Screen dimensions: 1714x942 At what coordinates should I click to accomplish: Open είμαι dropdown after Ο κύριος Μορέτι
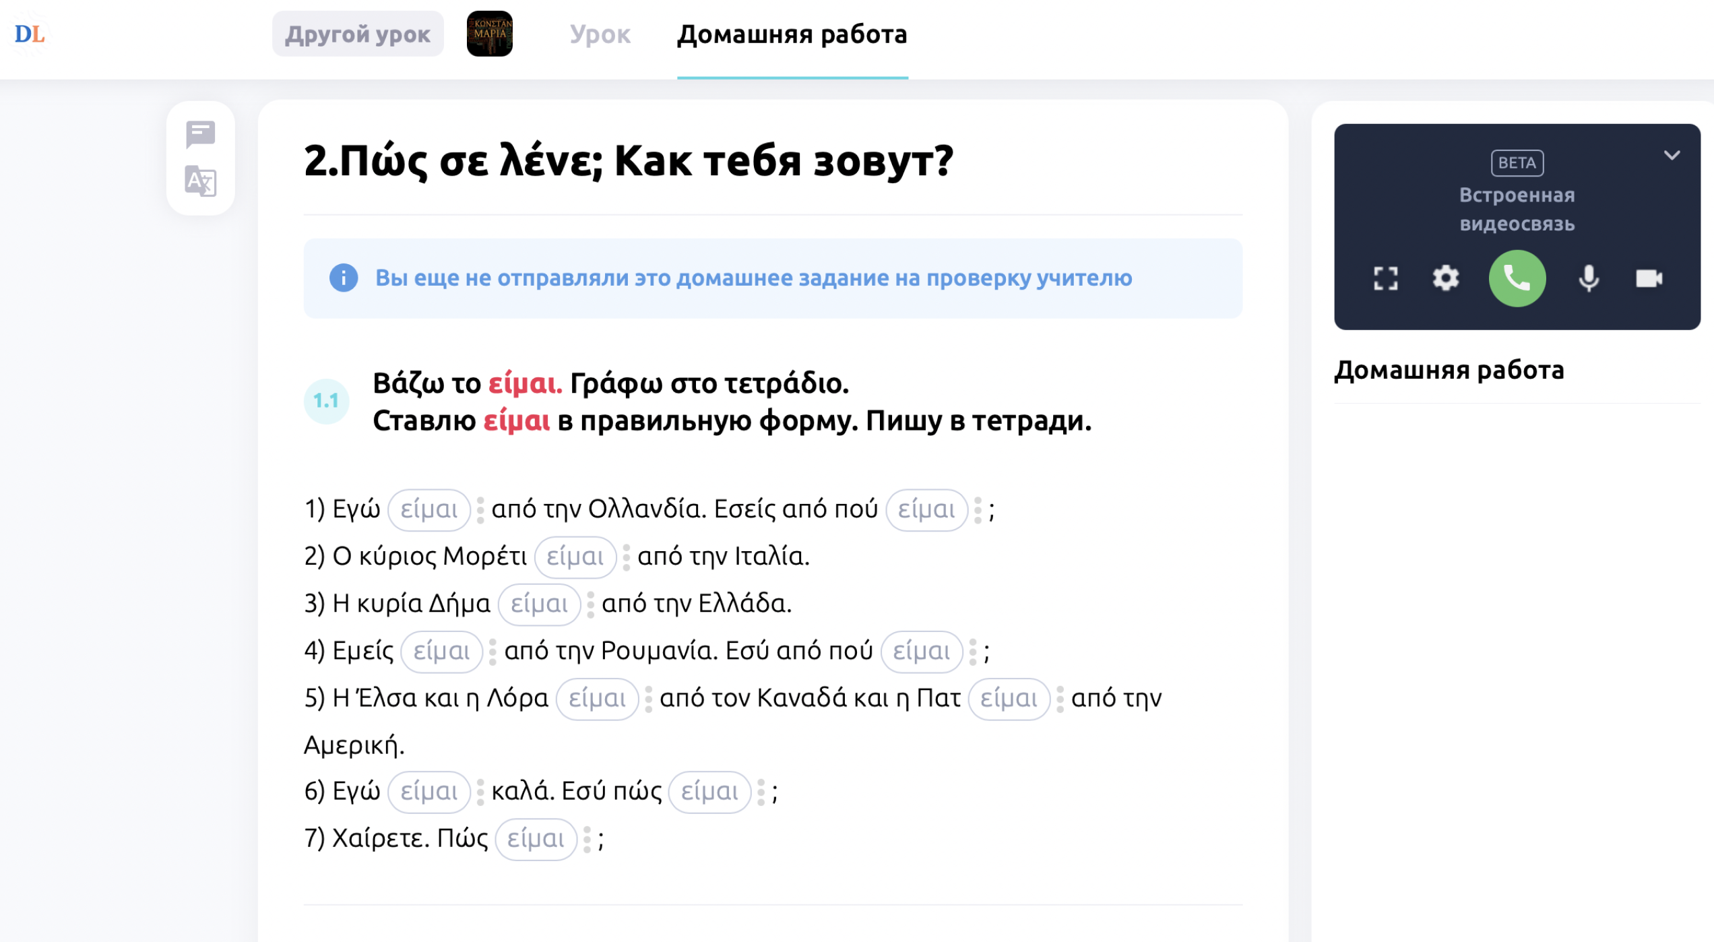click(575, 557)
